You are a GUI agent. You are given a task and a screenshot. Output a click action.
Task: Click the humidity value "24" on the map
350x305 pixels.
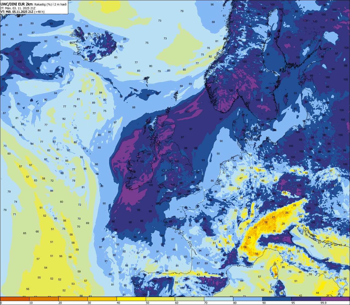click(249, 237)
